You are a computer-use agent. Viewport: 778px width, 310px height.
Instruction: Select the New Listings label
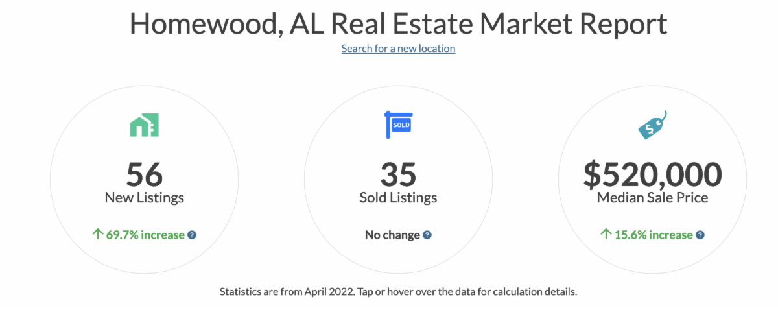[x=144, y=198]
